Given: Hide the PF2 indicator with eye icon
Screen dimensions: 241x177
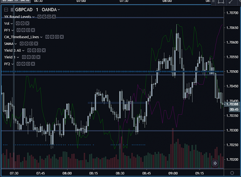Looking at the screenshot, I should click(19, 64).
